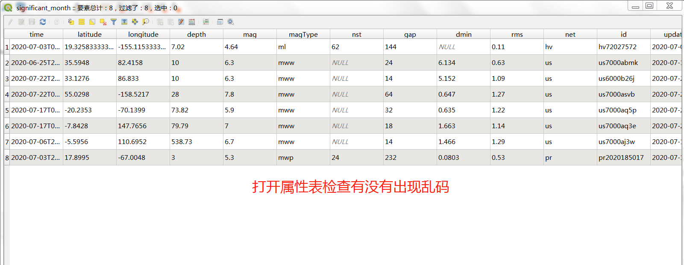Open conditional formatting panel

coord(206,22)
